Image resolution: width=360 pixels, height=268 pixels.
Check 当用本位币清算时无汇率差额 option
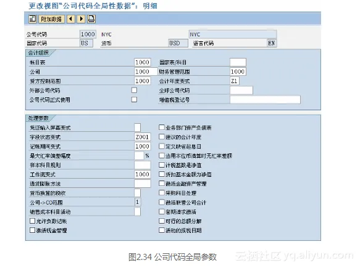[x=162, y=155]
